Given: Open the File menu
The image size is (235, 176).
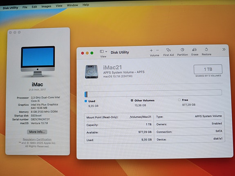Looking at the screenshot, I should [25, 7].
